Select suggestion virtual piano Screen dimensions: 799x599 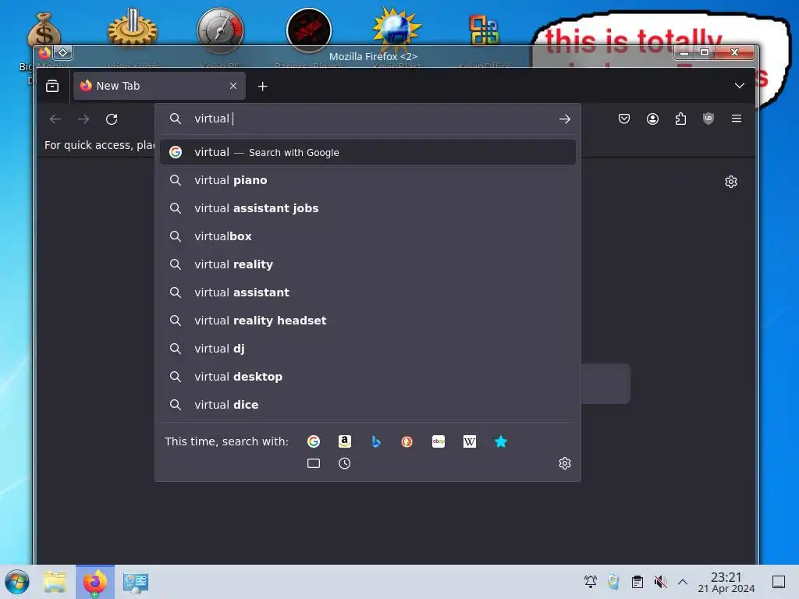click(x=368, y=180)
